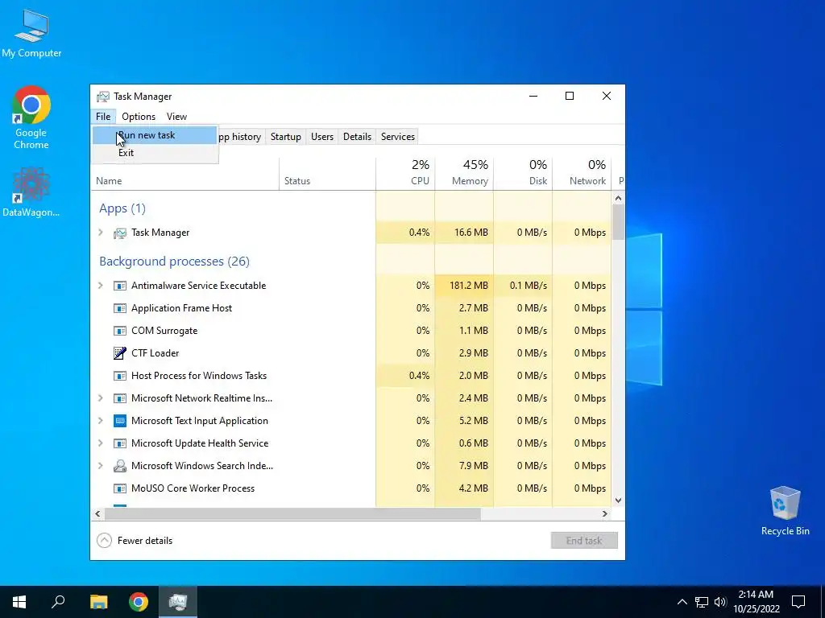Expand Antimalware Service Executable row
The width and height of the screenshot is (825, 618).
coord(101,286)
